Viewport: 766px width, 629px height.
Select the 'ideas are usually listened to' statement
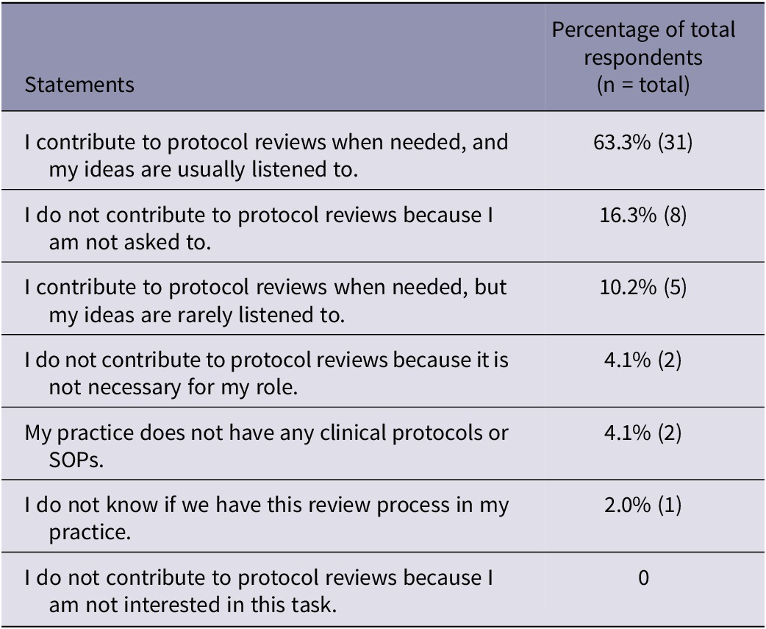[x=266, y=155]
